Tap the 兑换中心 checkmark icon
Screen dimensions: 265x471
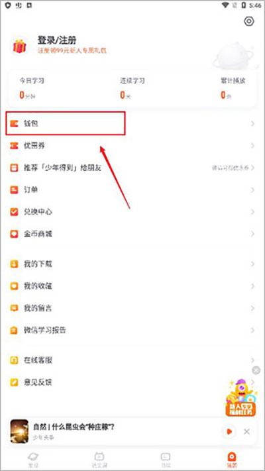14,212
